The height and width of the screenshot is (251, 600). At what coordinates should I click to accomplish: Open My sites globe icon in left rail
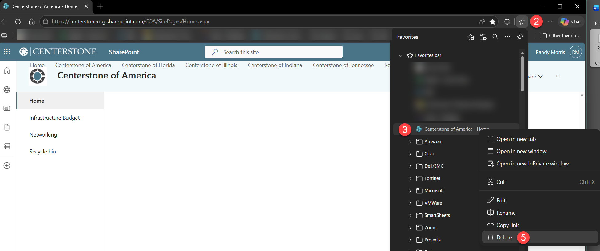pos(7,90)
